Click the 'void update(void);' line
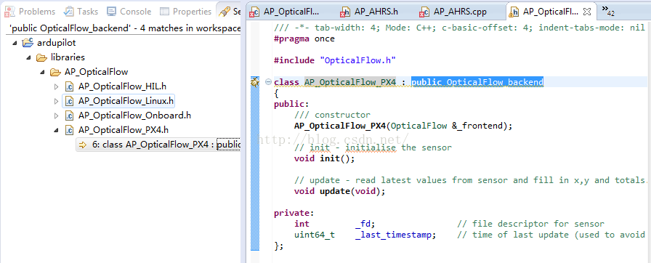 click(x=340, y=191)
